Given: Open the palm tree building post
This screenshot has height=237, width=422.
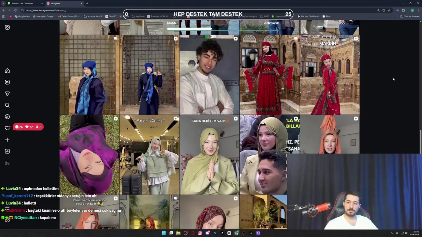Looking at the screenshot, I should 263,212.
